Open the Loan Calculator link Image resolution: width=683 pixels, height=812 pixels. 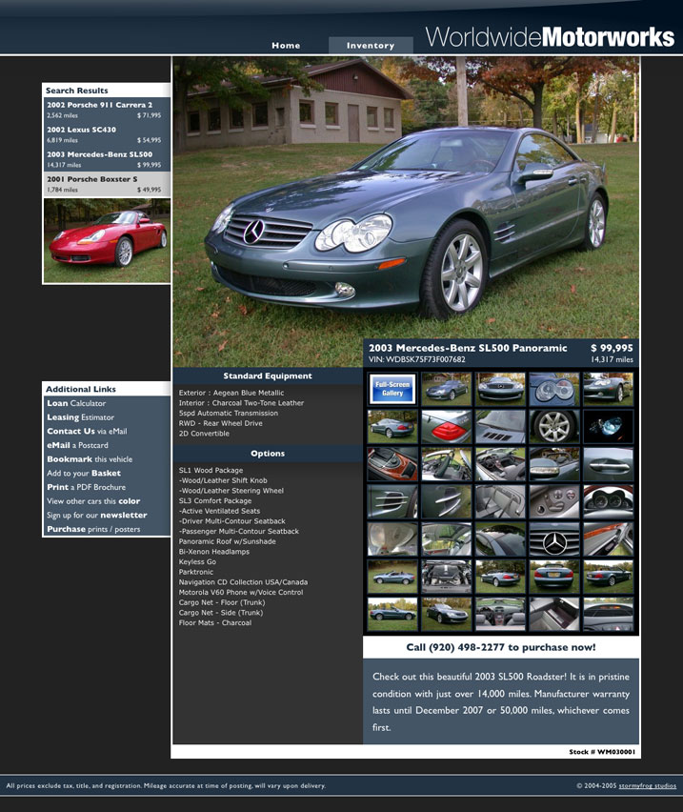point(76,403)
